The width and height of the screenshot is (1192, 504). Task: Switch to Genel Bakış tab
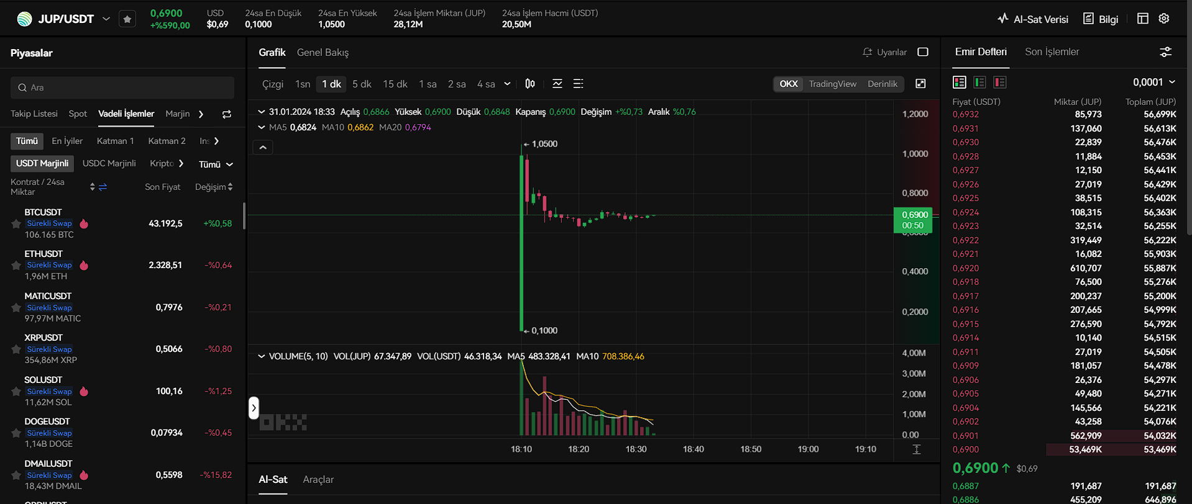[x=323, y=53]
